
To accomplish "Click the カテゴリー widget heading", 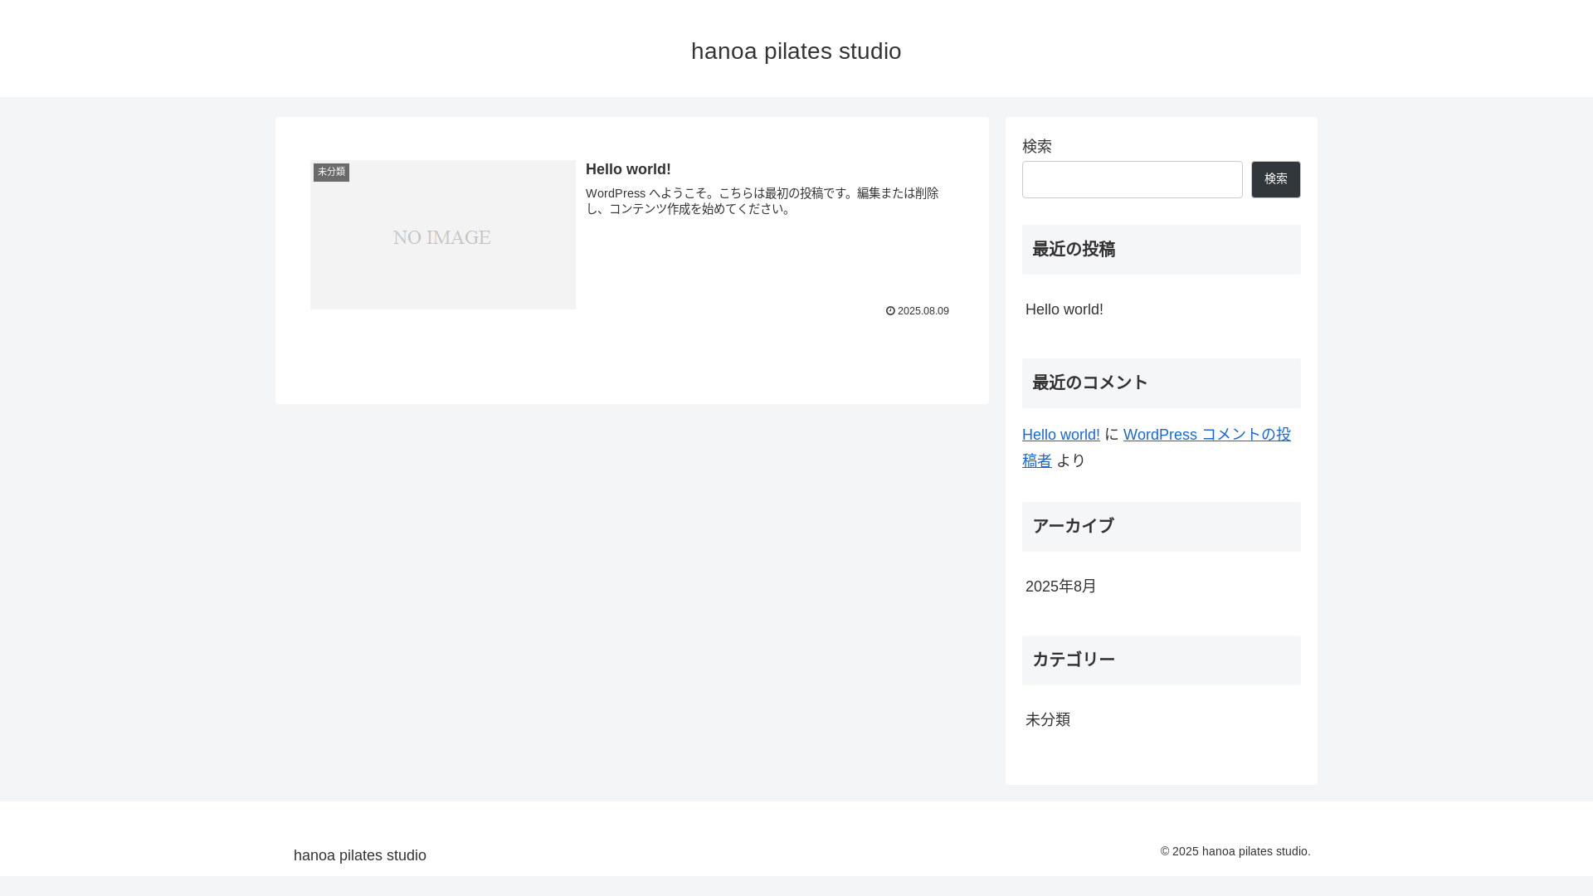I will (x=1161, y=660).
